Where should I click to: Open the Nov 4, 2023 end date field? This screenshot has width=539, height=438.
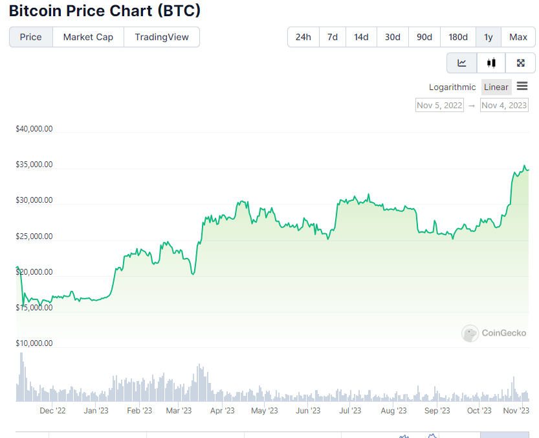tap(504, 105)
